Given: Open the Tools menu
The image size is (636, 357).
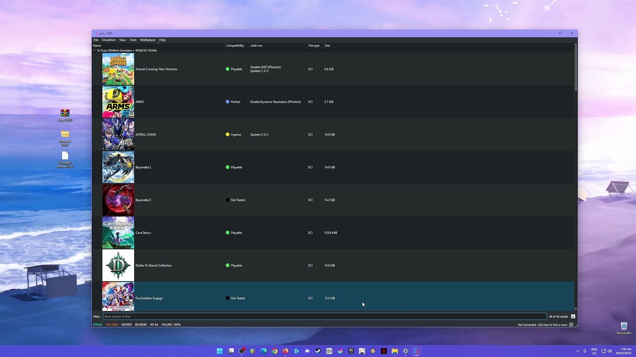Looking at the screenshot, I should pos(133,40).
